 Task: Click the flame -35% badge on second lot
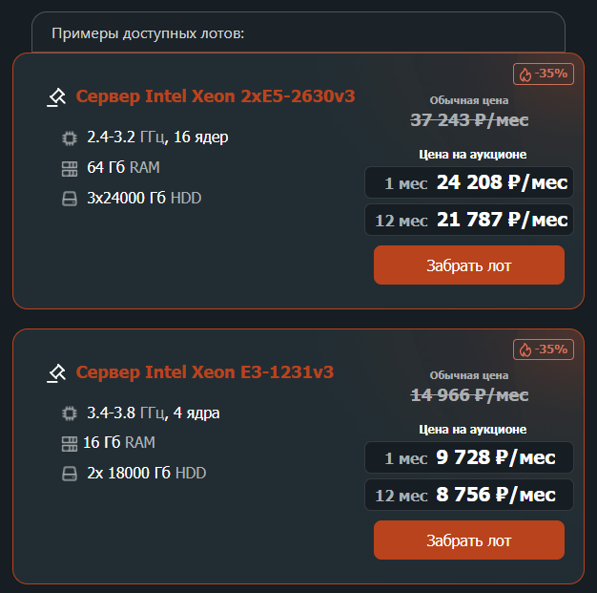(544, 349)
